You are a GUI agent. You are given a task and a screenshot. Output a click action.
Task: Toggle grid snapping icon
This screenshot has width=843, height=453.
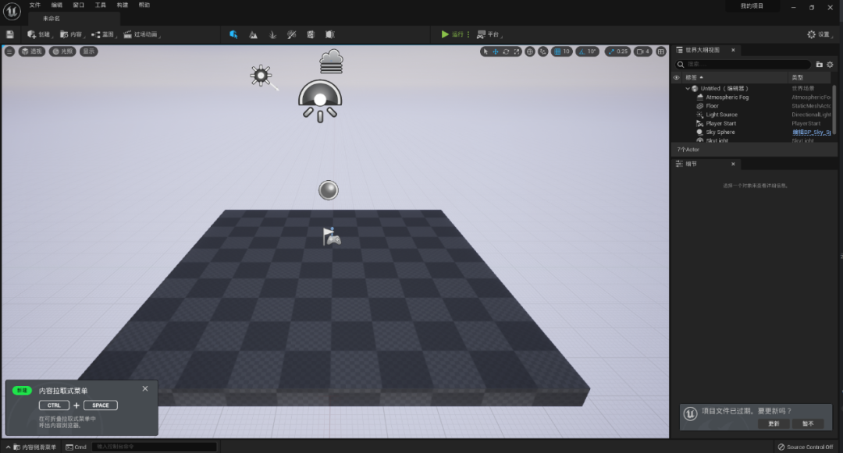[x=557, y=51]
